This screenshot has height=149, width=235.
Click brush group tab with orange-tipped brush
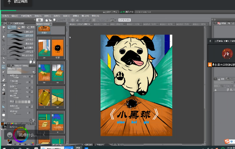(21, 27)
